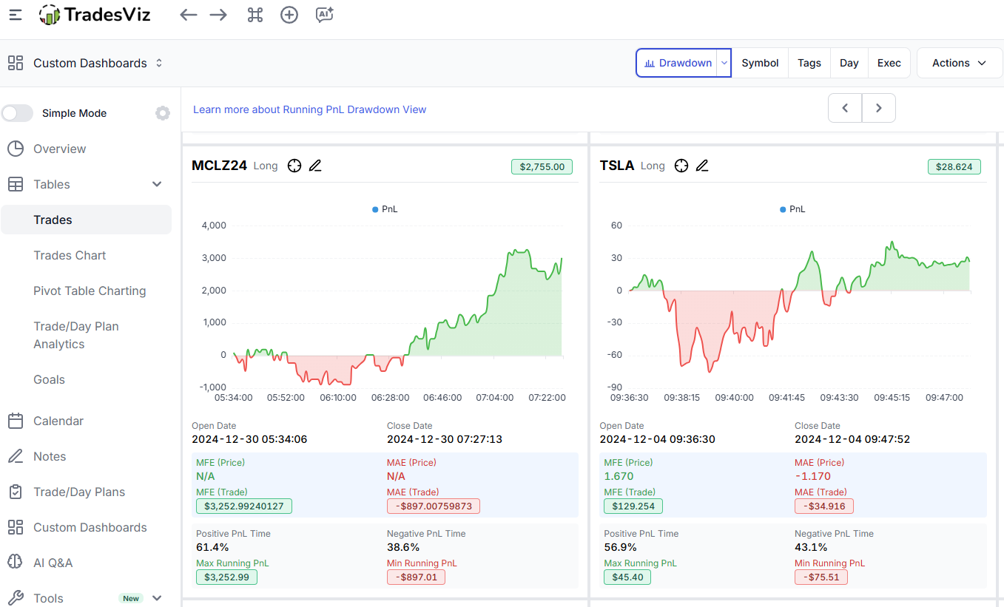Click the circled plus add icon
Screen dimensions: 1004x607
pyautogui.click(x=289, y=15)
